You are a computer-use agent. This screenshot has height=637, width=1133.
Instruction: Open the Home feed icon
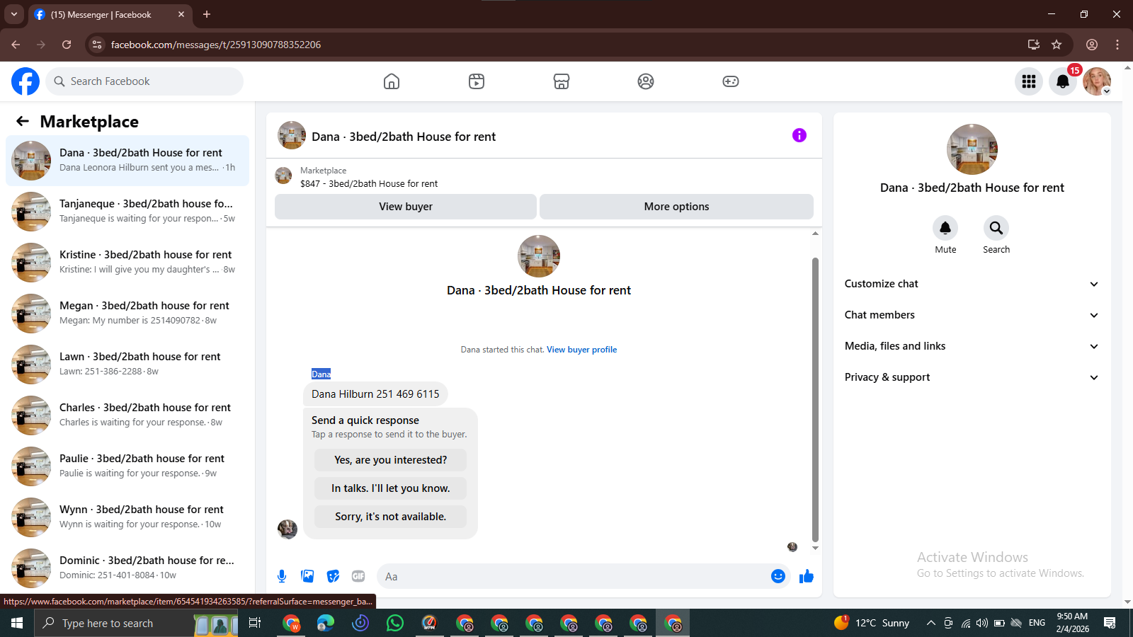click(392, 81)
